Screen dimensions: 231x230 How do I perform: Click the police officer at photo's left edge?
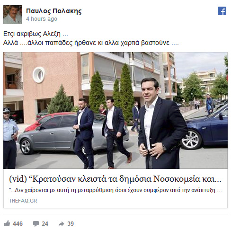[x=10, y=138]
